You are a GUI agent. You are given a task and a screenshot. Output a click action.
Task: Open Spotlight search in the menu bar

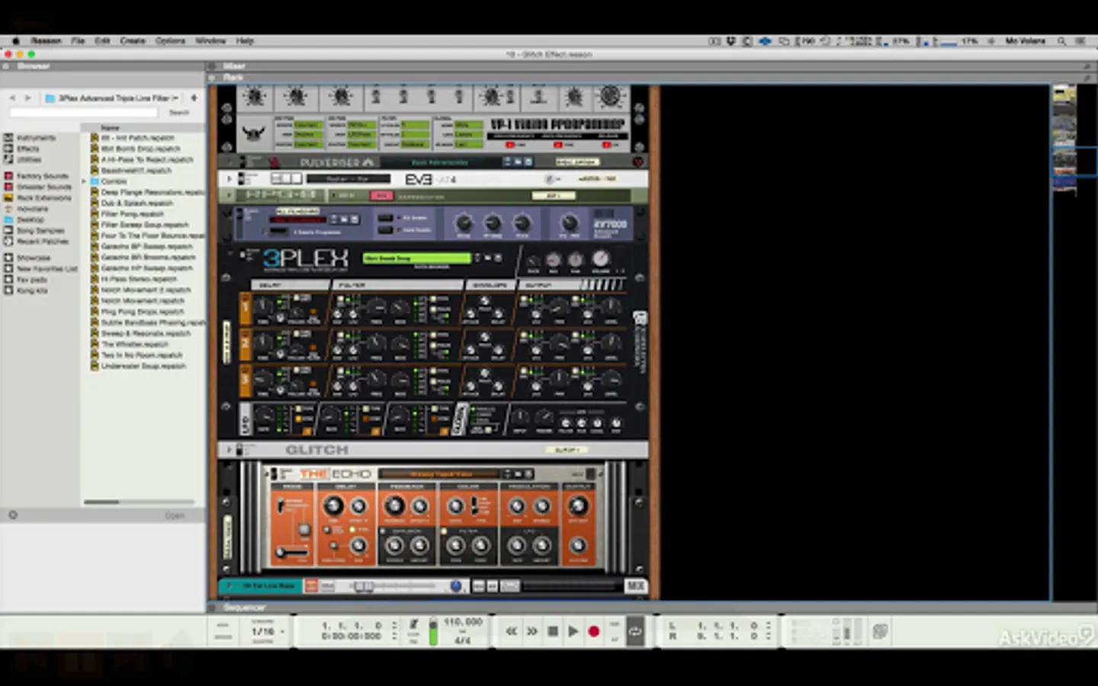point(1061,41)
